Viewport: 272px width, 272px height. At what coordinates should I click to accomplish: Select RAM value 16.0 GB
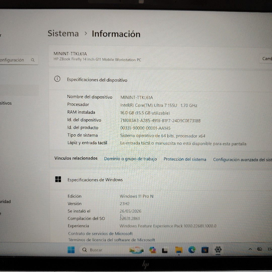tap(145, 113)
